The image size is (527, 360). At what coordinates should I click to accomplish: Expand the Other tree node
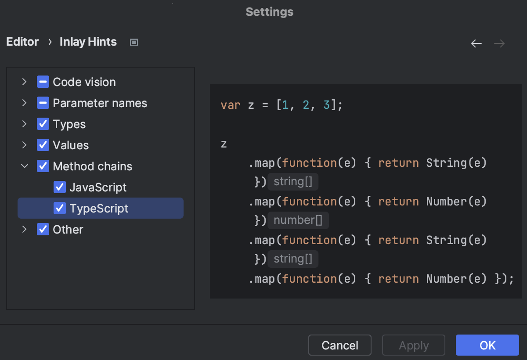[24, 229]
